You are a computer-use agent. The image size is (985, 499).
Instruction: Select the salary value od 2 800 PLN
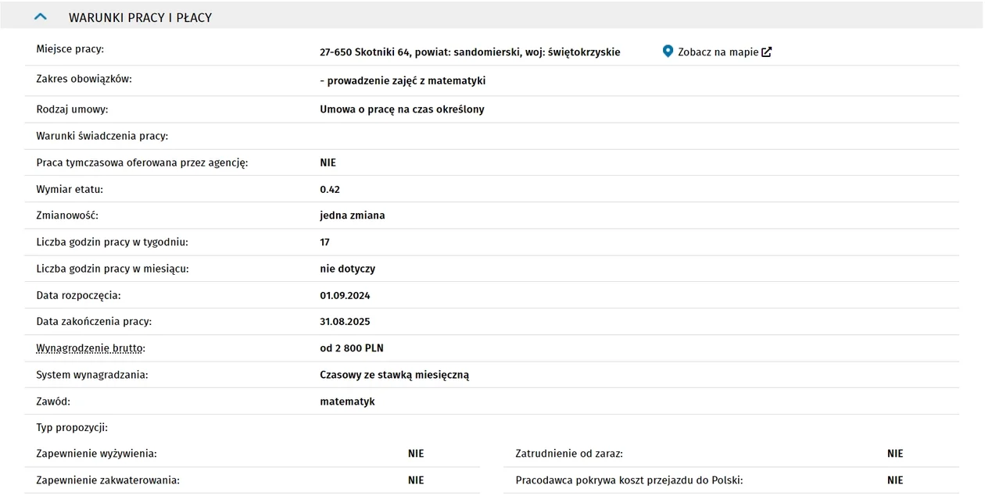click(352, 348)
